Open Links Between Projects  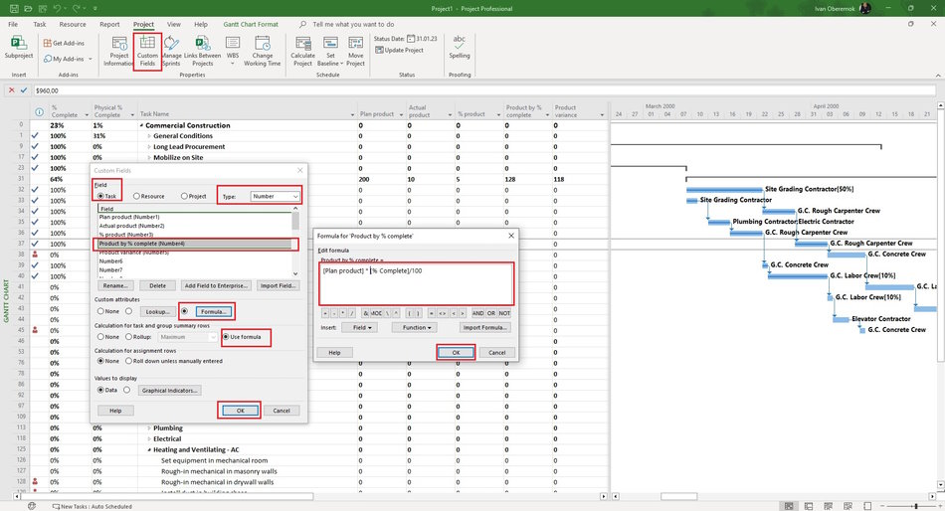[203, 52]
